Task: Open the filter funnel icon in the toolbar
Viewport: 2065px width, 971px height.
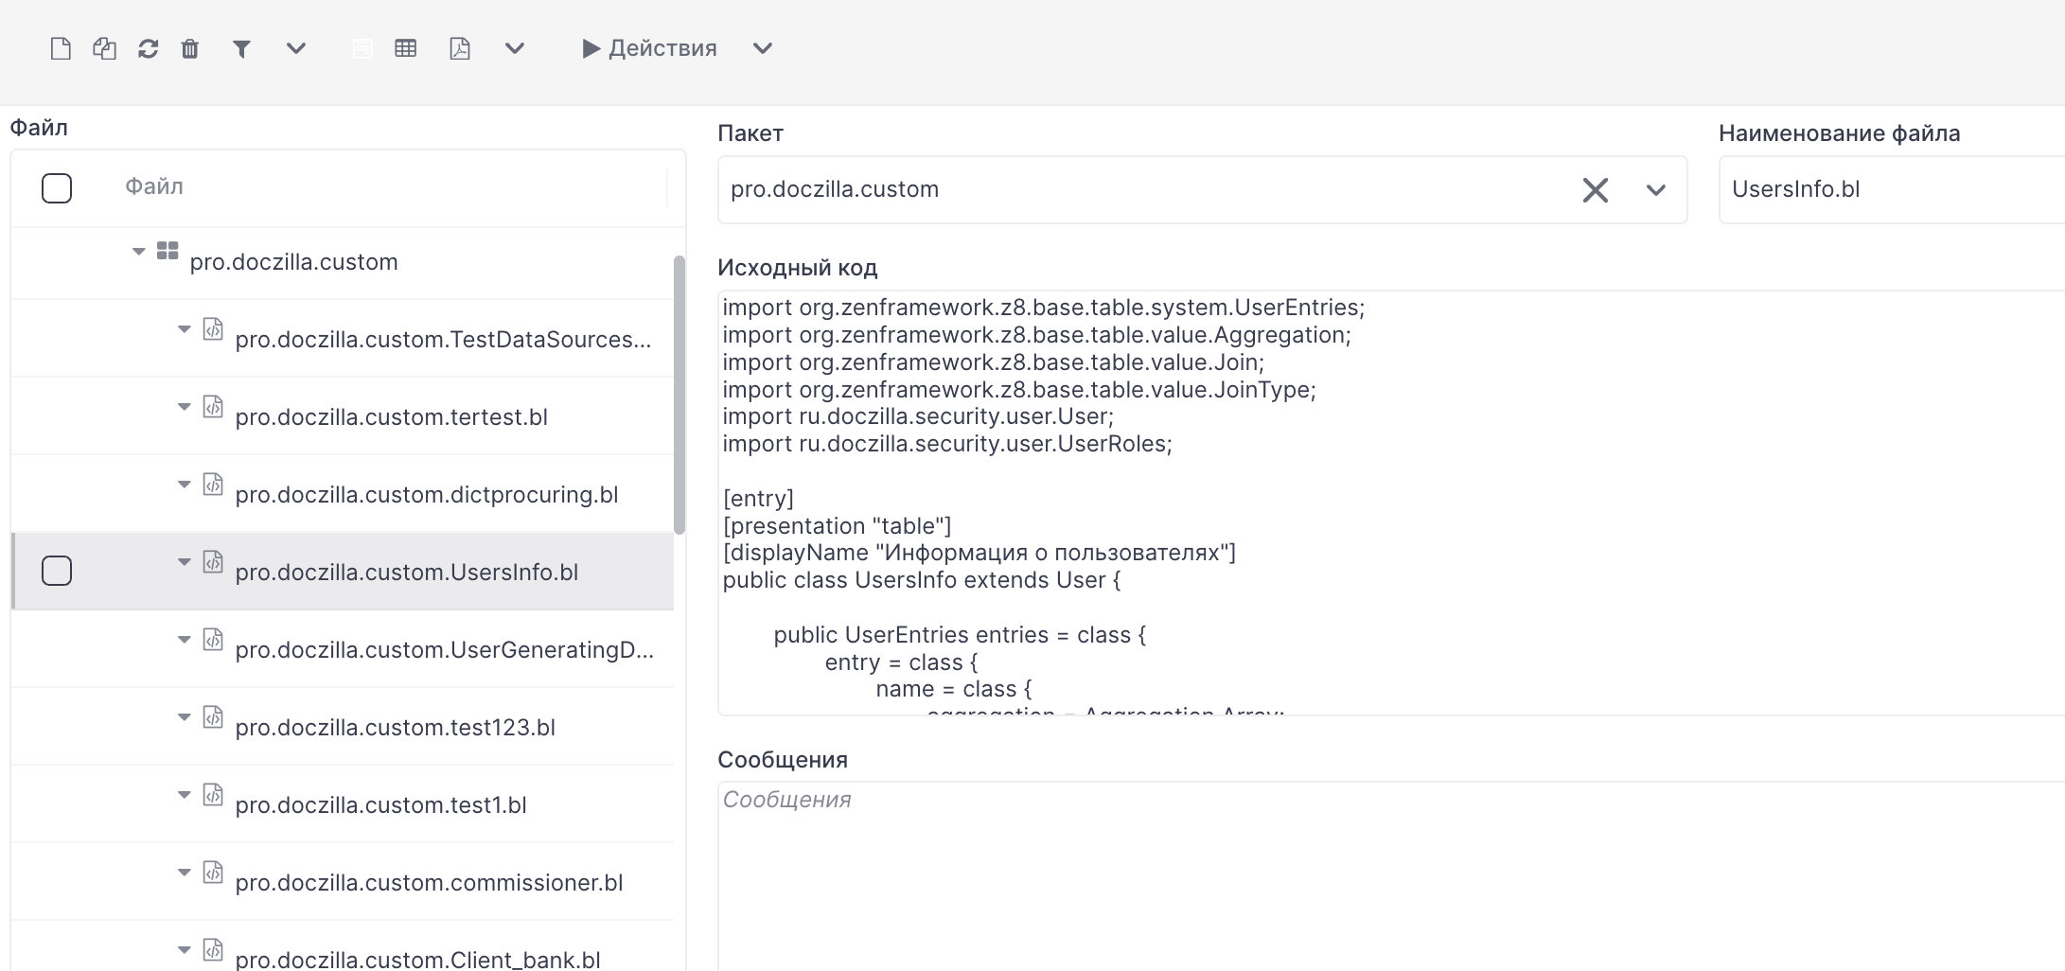Action: (x=241, y=48)
